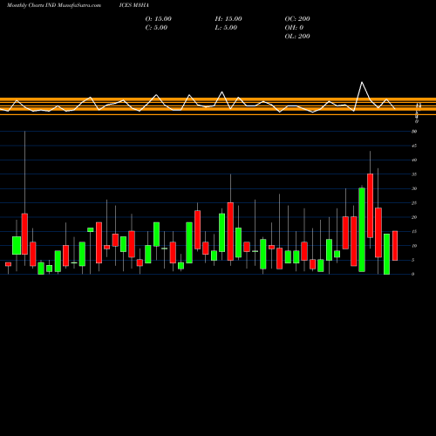The width and height of the screenshot is (436, 436).
Task: Click the 50 price axis label
Action: point(414,132)
